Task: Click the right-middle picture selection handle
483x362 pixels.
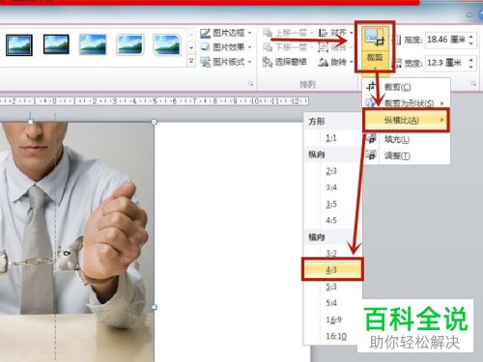Action: pos(155,307)
